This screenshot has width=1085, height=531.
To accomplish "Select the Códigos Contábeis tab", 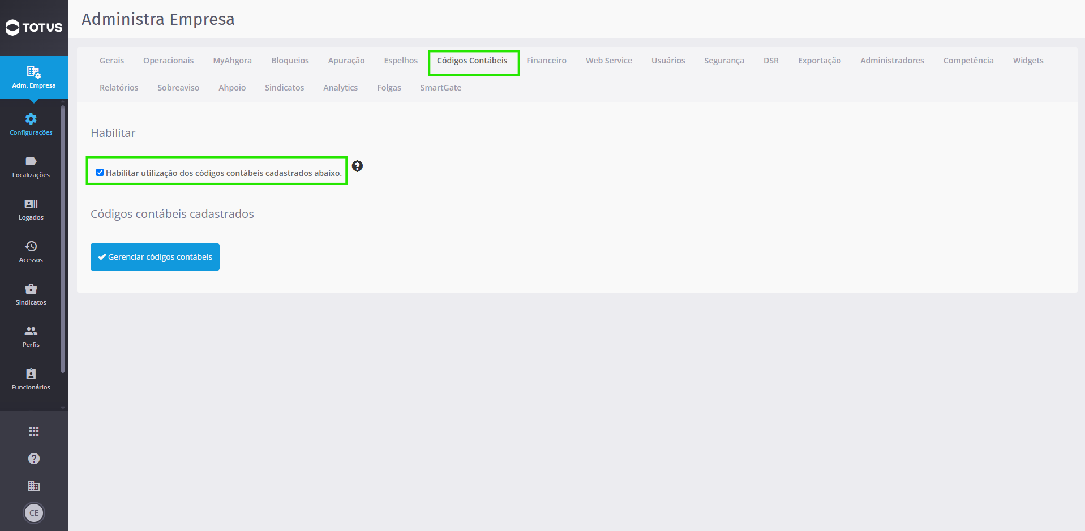I will 472,61.
